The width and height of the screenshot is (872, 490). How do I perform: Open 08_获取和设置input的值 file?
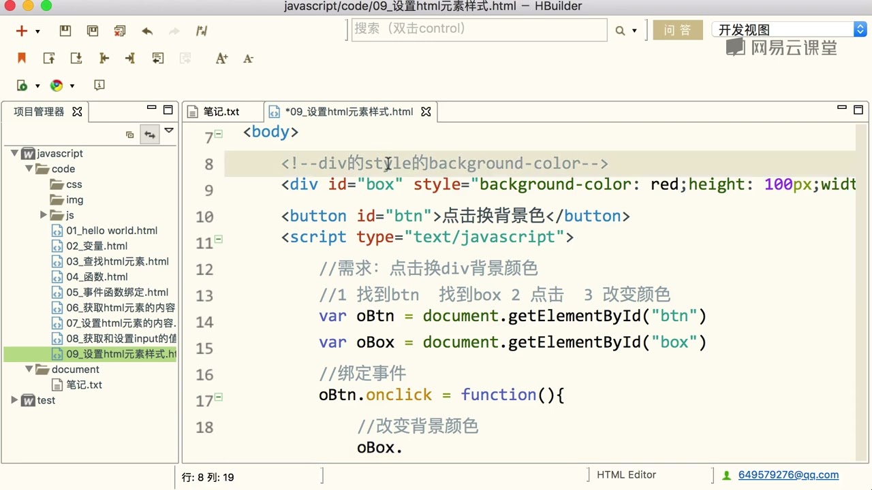coord(114,338)
